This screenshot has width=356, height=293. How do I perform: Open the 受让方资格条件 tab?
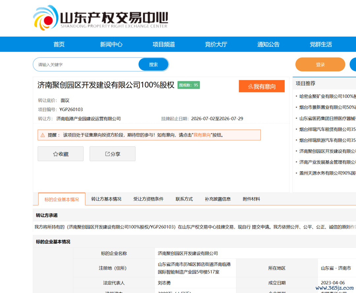[x=148, y=199]
